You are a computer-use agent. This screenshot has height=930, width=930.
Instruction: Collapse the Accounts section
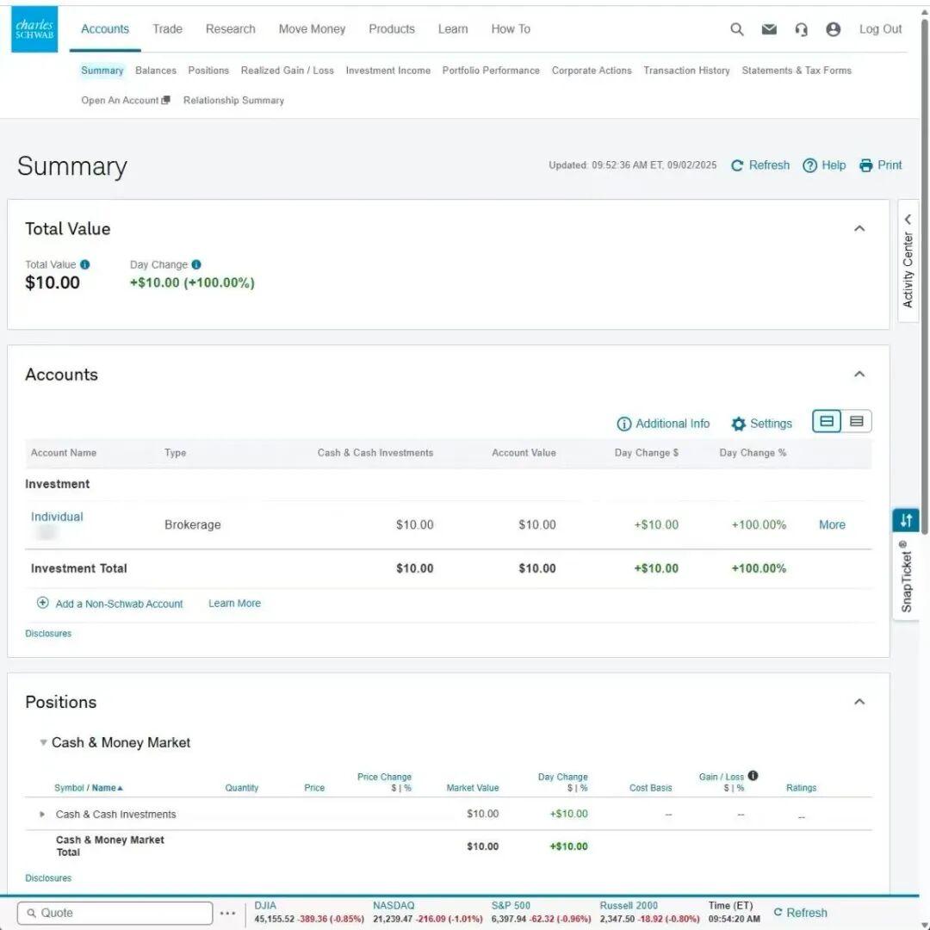[859, 374]
